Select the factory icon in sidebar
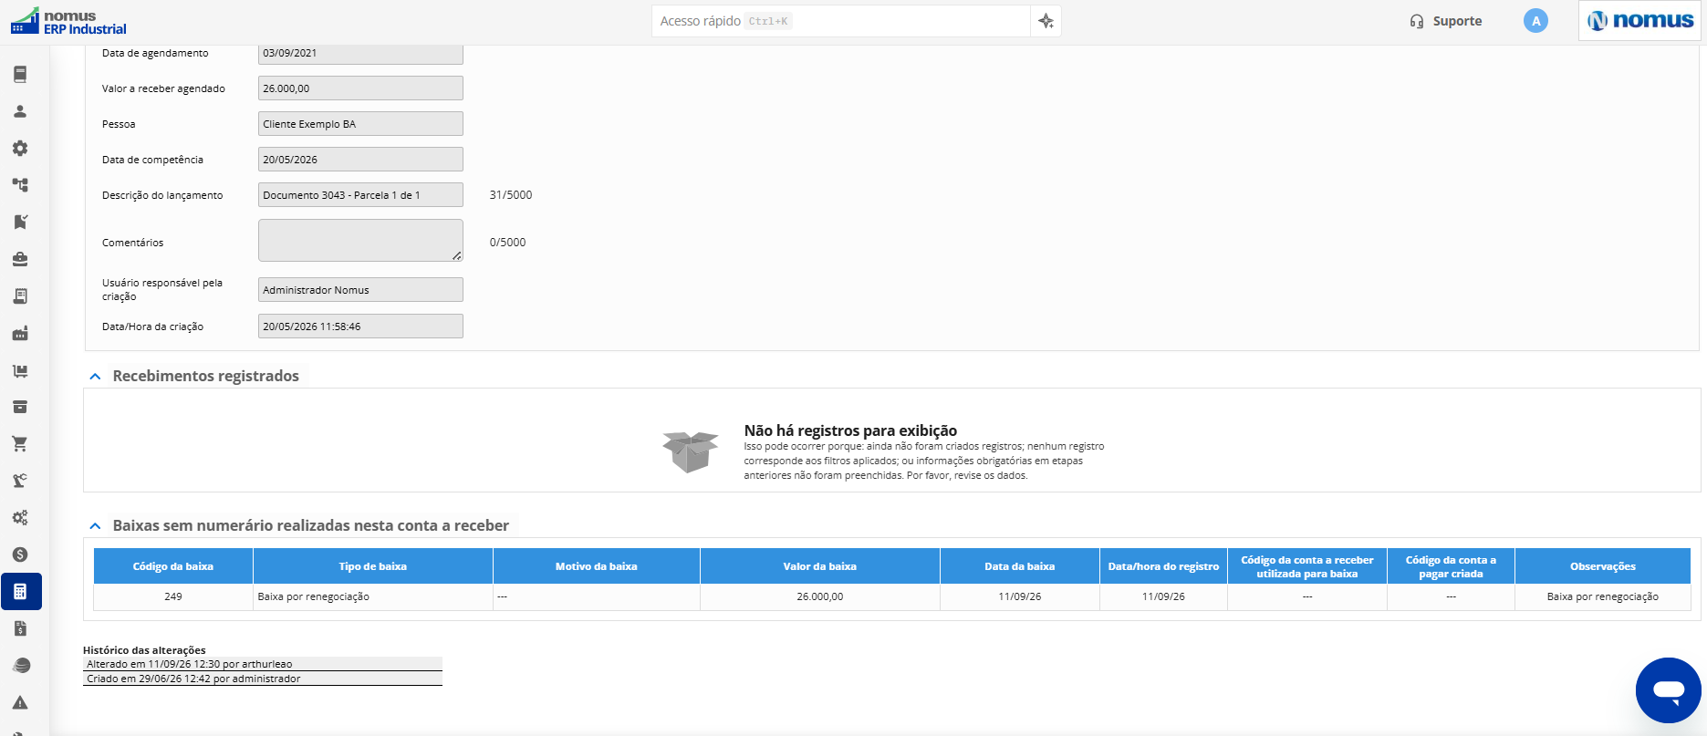 click(x=20, y=333)
